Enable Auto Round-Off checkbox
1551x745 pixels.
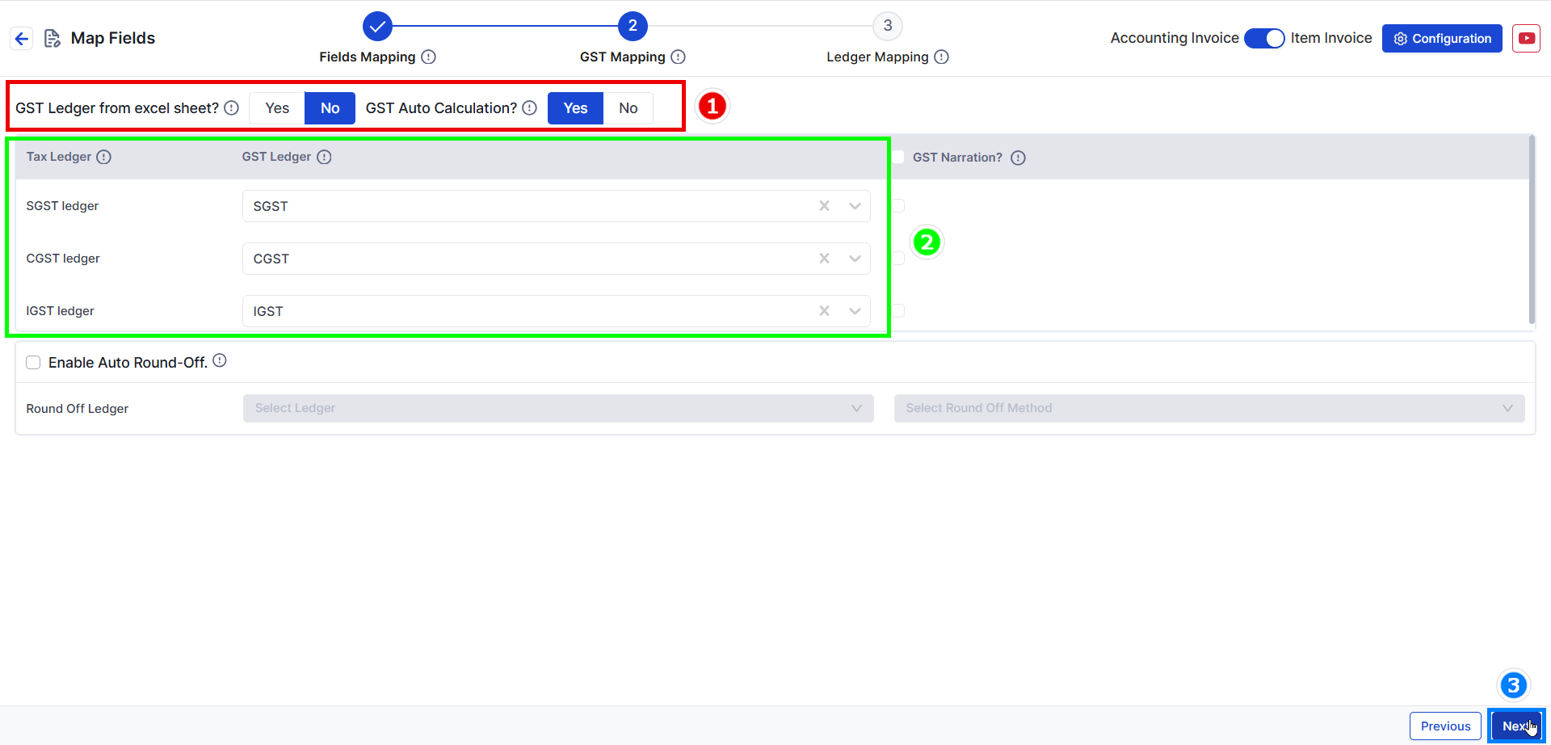[33, 363]
